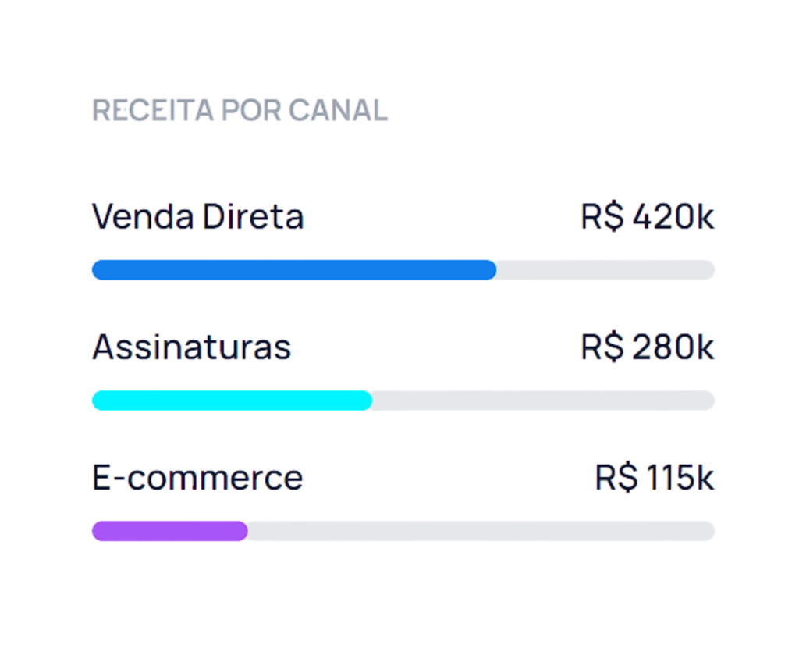Click the word "Direta" in first row
This screenshot has height=666, width=799.
[x=253, y=216]
